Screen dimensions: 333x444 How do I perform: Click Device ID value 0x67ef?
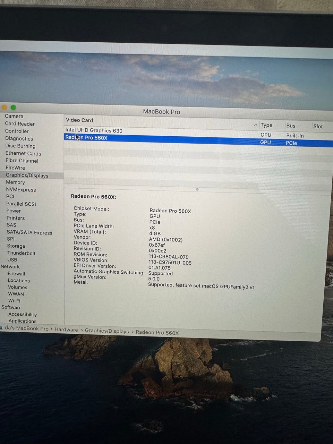157,245
